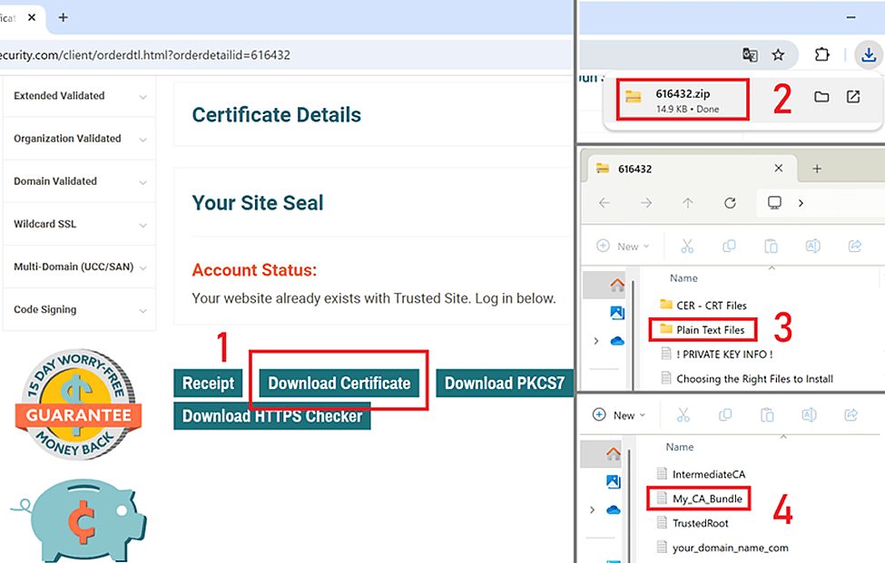Open the Downloads icon in Chrome toolbar
This screenshot has width=885, height=563.
point(868,54)
